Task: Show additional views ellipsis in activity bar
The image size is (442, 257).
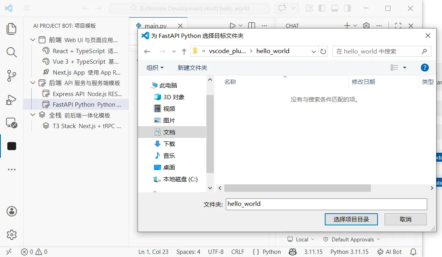Action: click(x=12, y=170)
